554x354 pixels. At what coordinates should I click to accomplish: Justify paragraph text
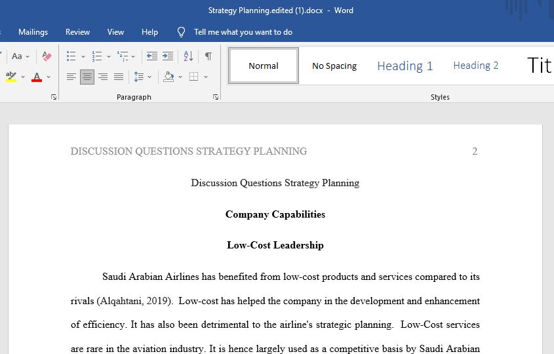(x=119, y=77)
